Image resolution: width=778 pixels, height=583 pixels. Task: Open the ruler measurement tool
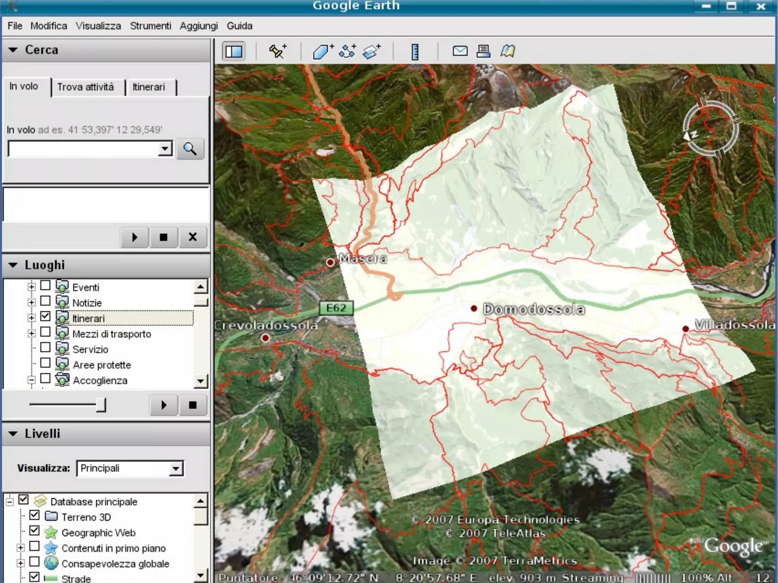[415, 52]
